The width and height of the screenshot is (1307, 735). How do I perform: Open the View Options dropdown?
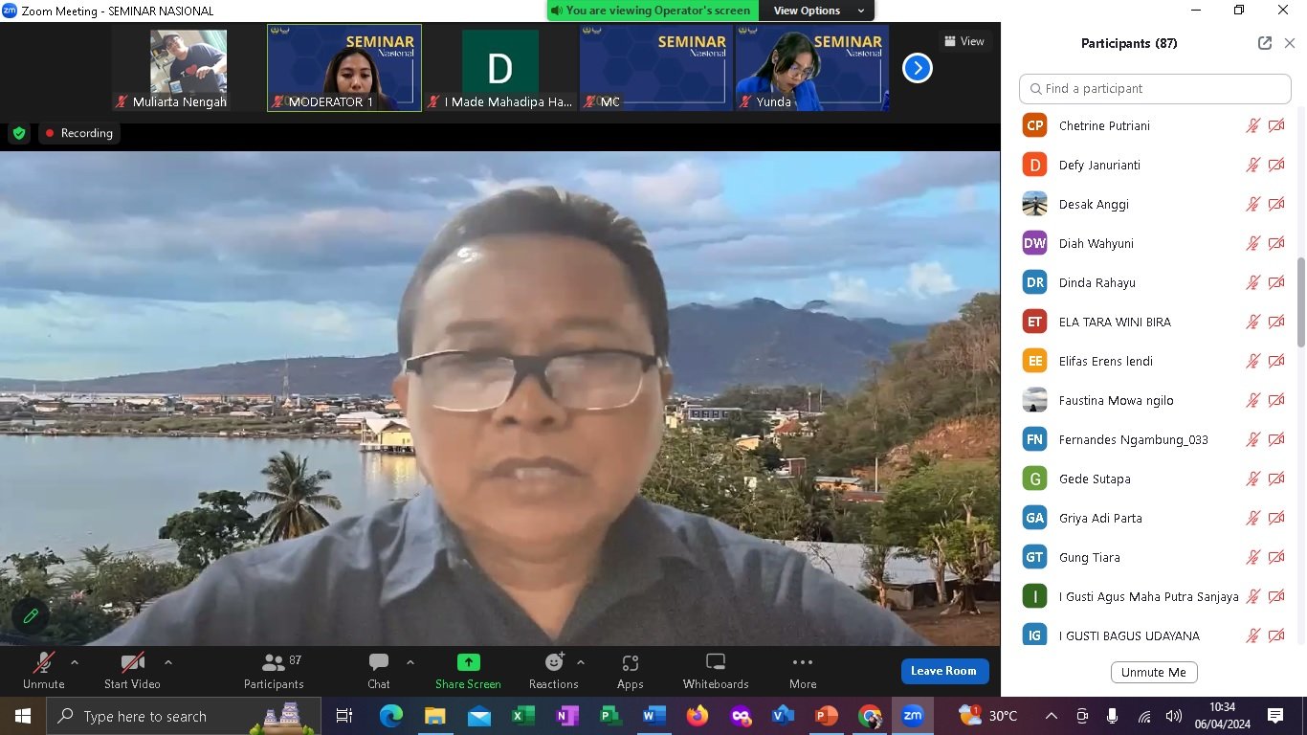click(819, 11)
